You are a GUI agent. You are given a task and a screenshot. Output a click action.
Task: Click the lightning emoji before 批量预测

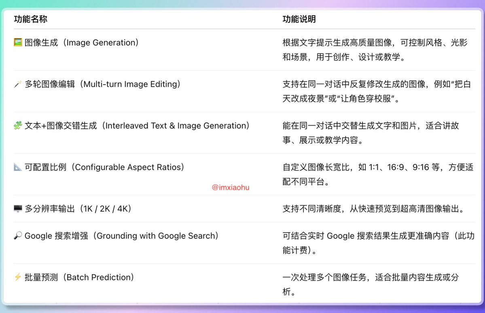coord(18,277)
